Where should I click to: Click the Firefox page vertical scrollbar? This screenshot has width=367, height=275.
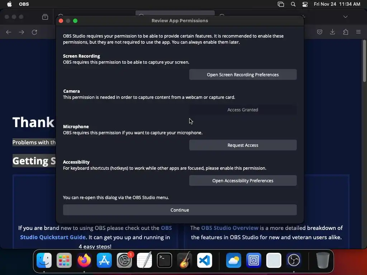click(364, 61)
